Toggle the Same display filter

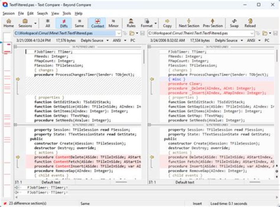[79, 23]
